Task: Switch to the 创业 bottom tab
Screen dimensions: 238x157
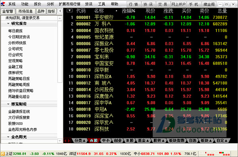Action: [x=118, y=141]
